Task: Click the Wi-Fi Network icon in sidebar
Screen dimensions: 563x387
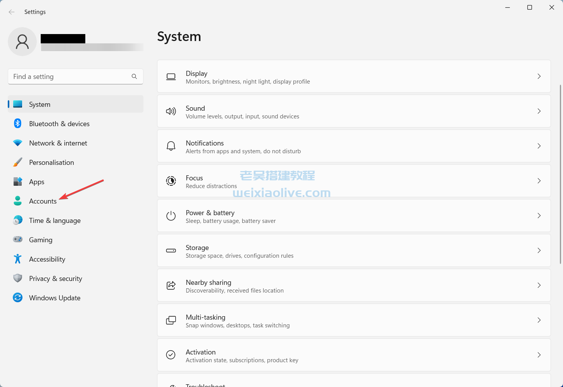Action: click(x=17, y=143)
